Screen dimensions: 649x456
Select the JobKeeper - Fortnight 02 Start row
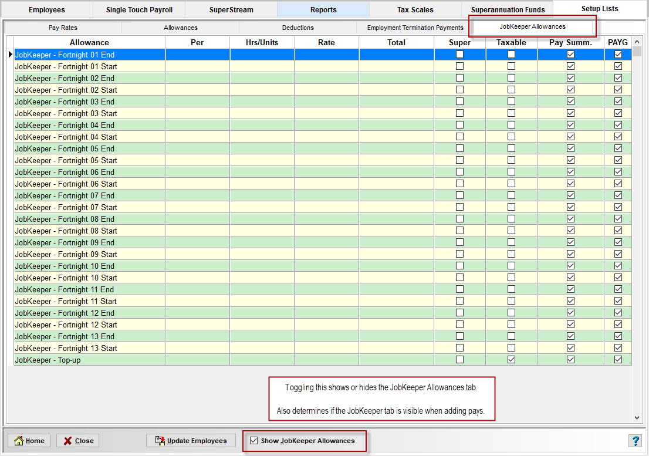coord(323,90)
